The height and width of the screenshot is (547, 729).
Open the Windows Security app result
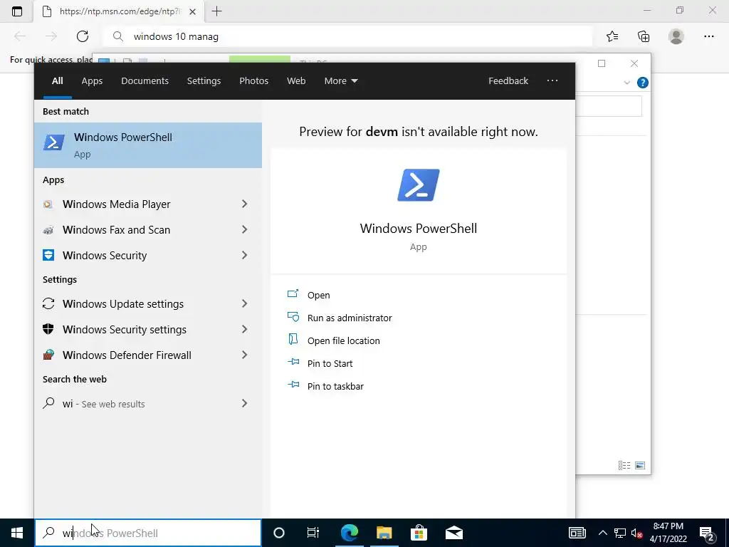coord(148,256)
